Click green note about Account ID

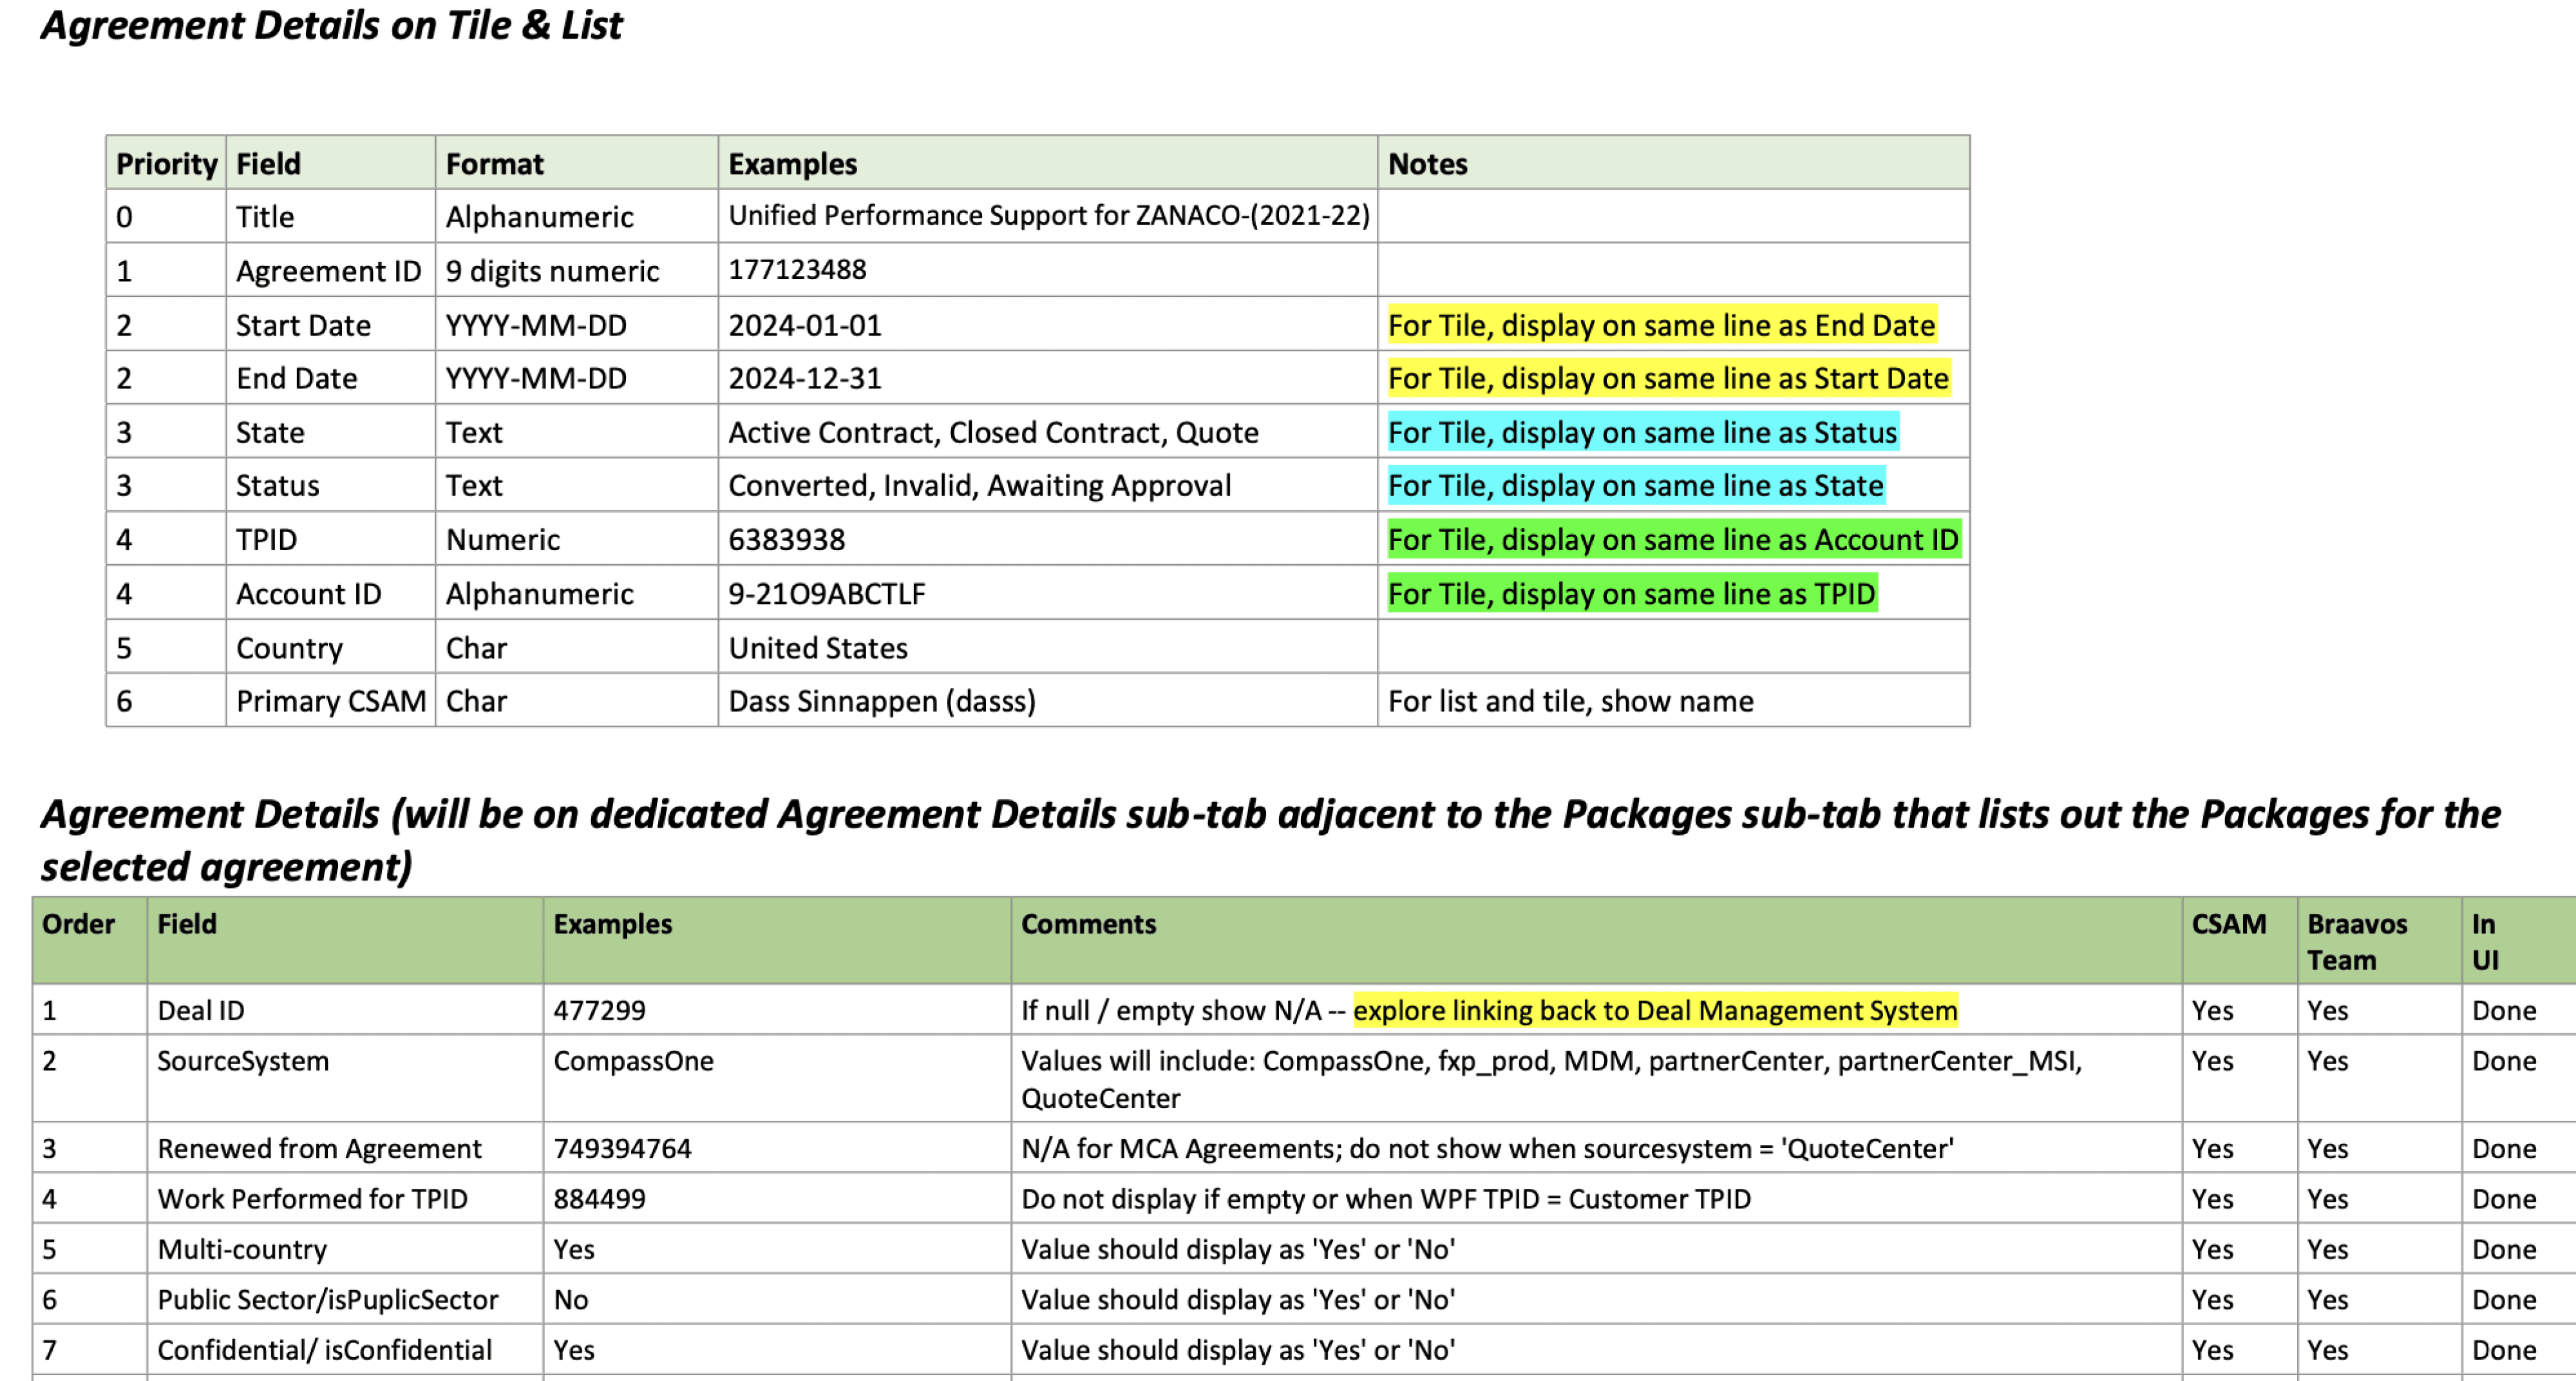[x=1672, y=540]
